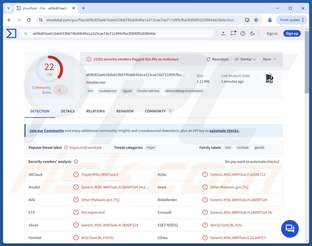
Task: Toggle the dark mode moon icon
Action: [253, 34]
